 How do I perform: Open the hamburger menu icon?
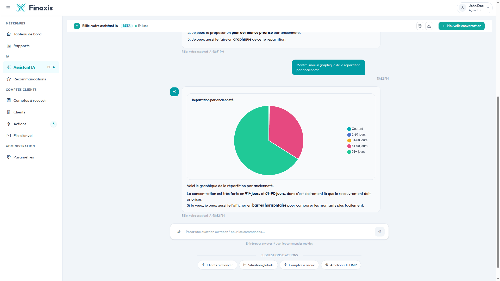pyautogui.click(x=8, y=8)
